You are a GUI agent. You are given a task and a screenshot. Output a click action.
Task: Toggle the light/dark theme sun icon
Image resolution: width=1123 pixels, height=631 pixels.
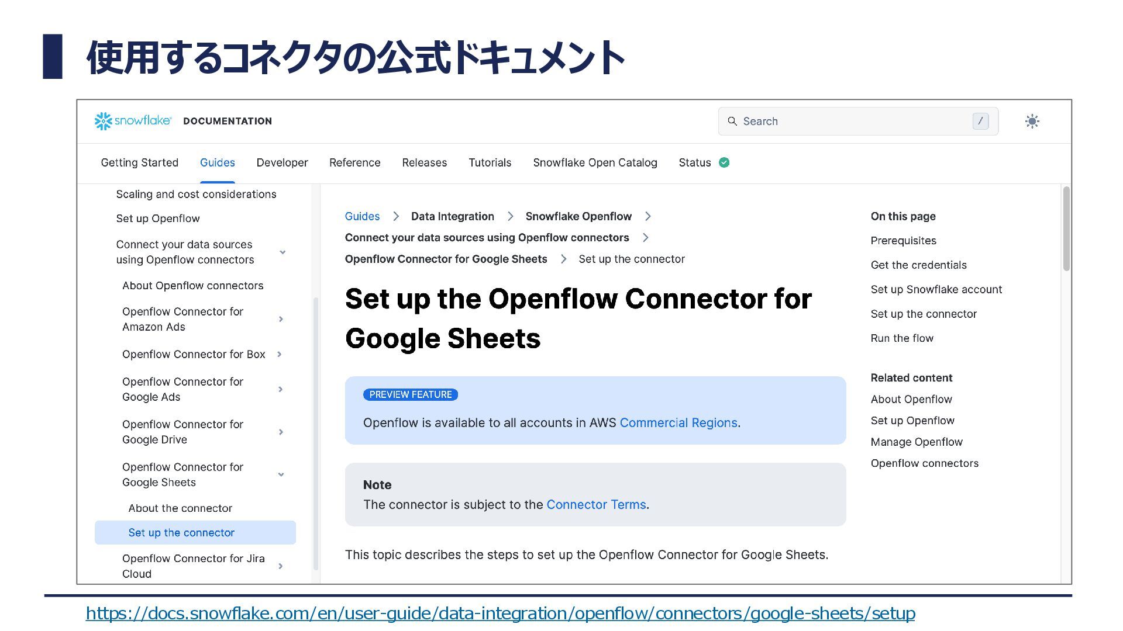(x=1032, y=121)
